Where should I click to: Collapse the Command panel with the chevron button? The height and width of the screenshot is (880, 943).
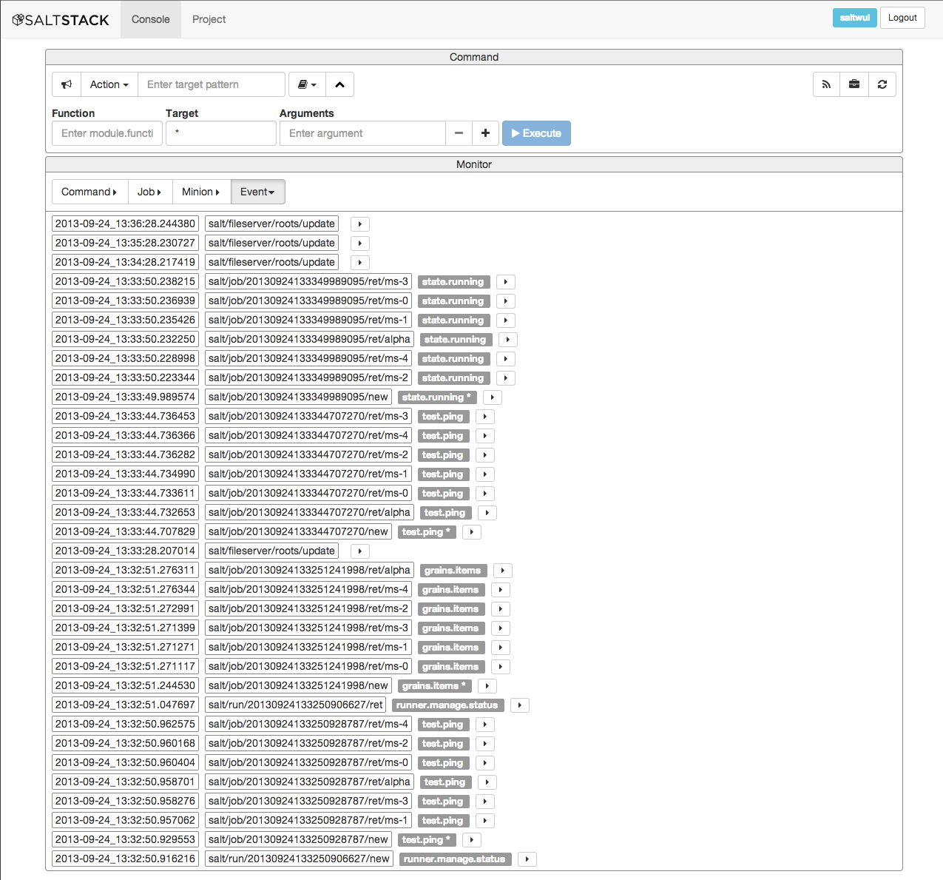tap(339, 84)
